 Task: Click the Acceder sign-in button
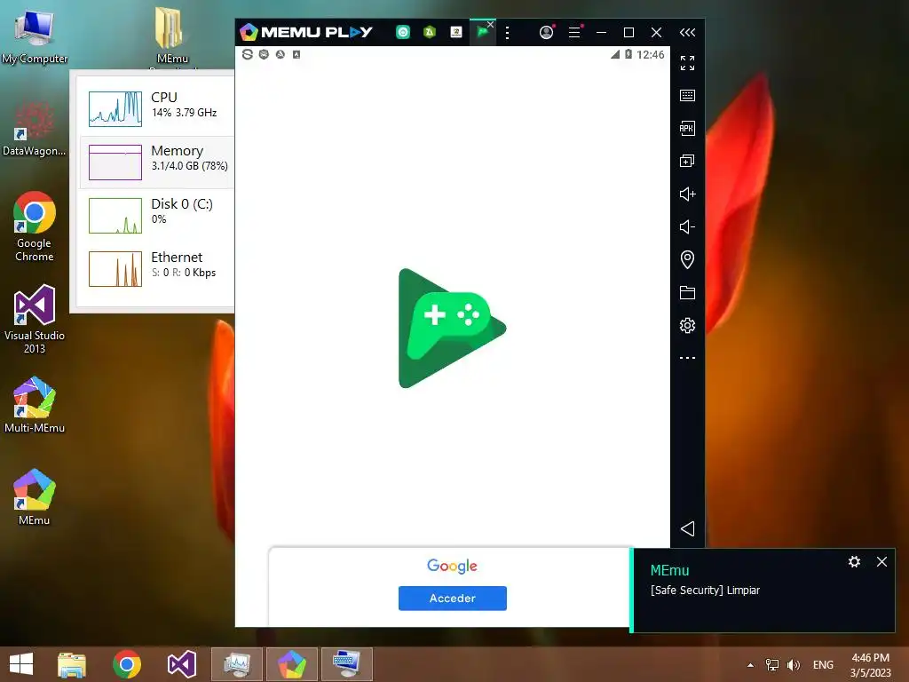tap(453, 598)
